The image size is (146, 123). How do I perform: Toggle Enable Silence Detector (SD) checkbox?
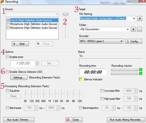click(7, 72)
